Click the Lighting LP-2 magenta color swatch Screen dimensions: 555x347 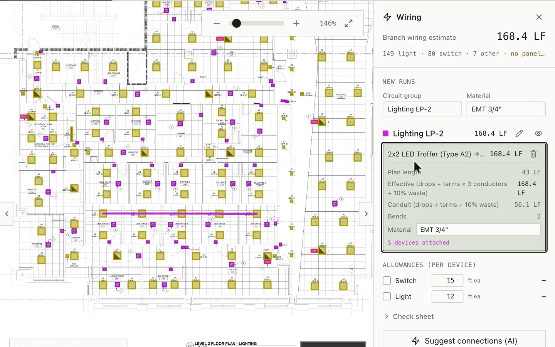click(385, 133)
